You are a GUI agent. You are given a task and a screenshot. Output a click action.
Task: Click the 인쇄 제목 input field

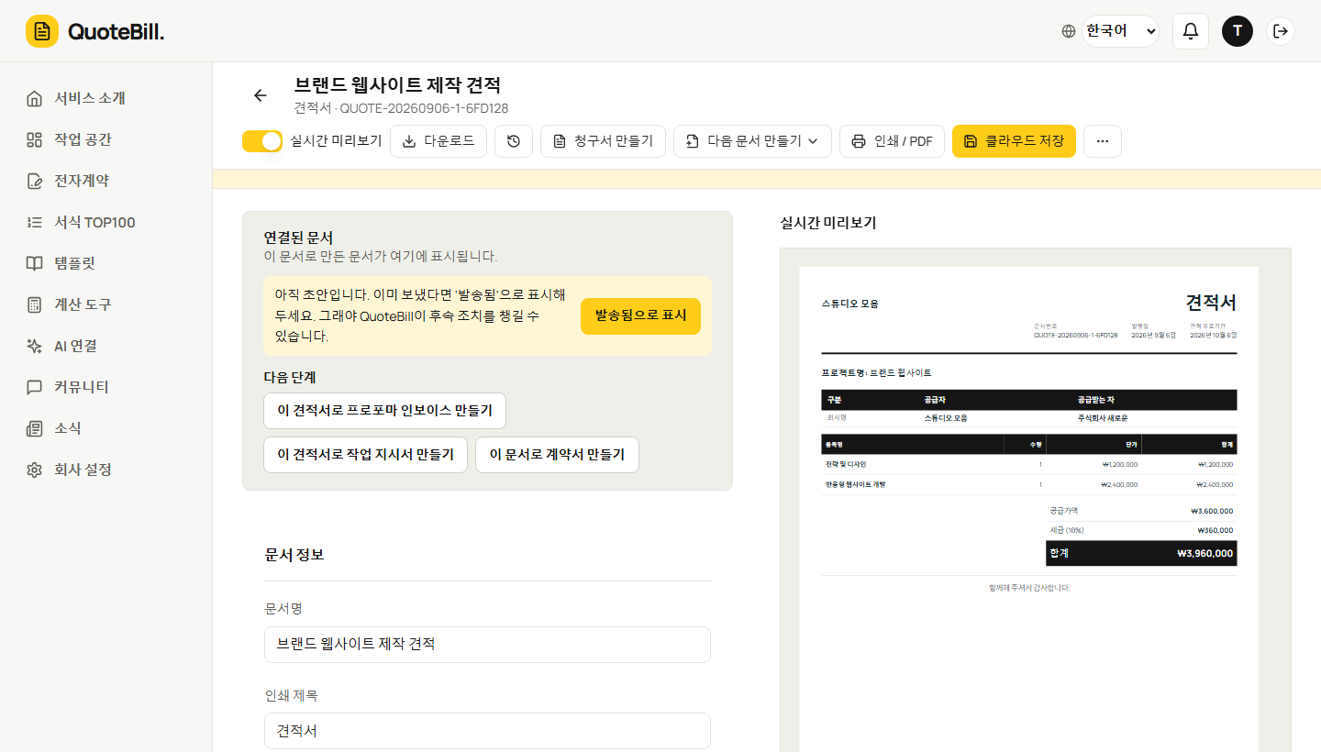point(487,731)
